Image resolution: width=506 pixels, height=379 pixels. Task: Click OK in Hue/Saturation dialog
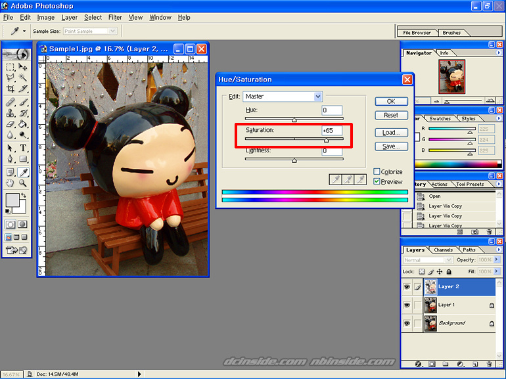(x=391, y=101)
